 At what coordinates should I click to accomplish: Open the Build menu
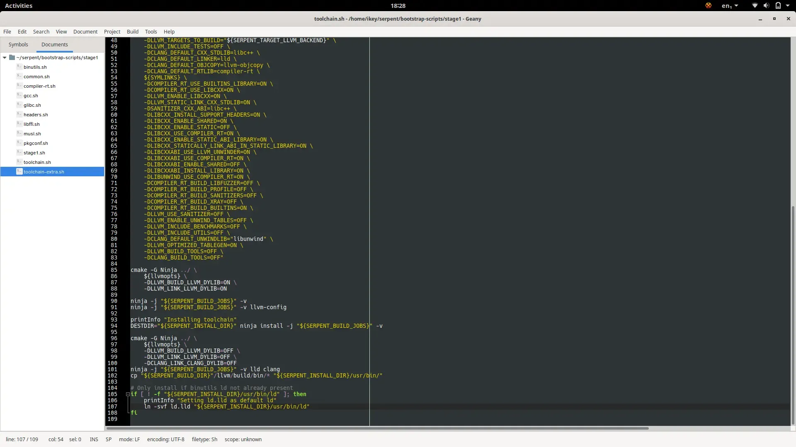click(x=133, y=31)
